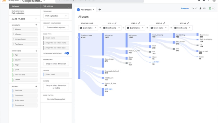
Task: Add a new dimension with plus icon
Action: click(36, 51)
